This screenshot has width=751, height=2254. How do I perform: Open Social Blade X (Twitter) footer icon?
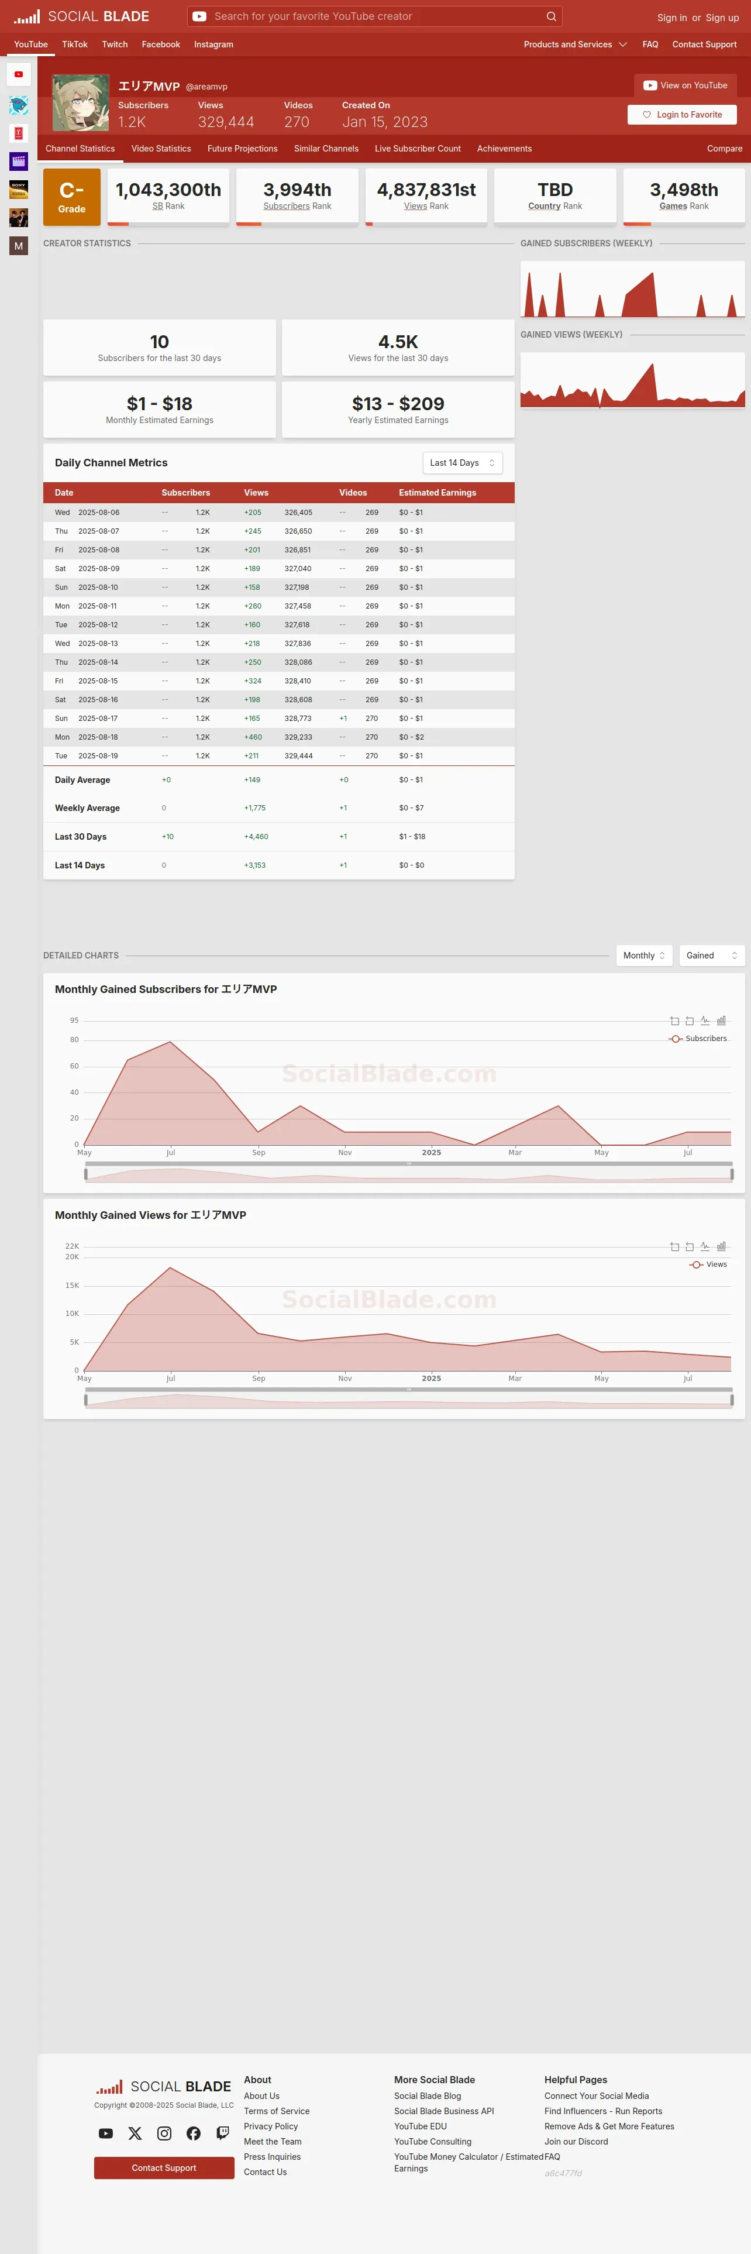135,2133
